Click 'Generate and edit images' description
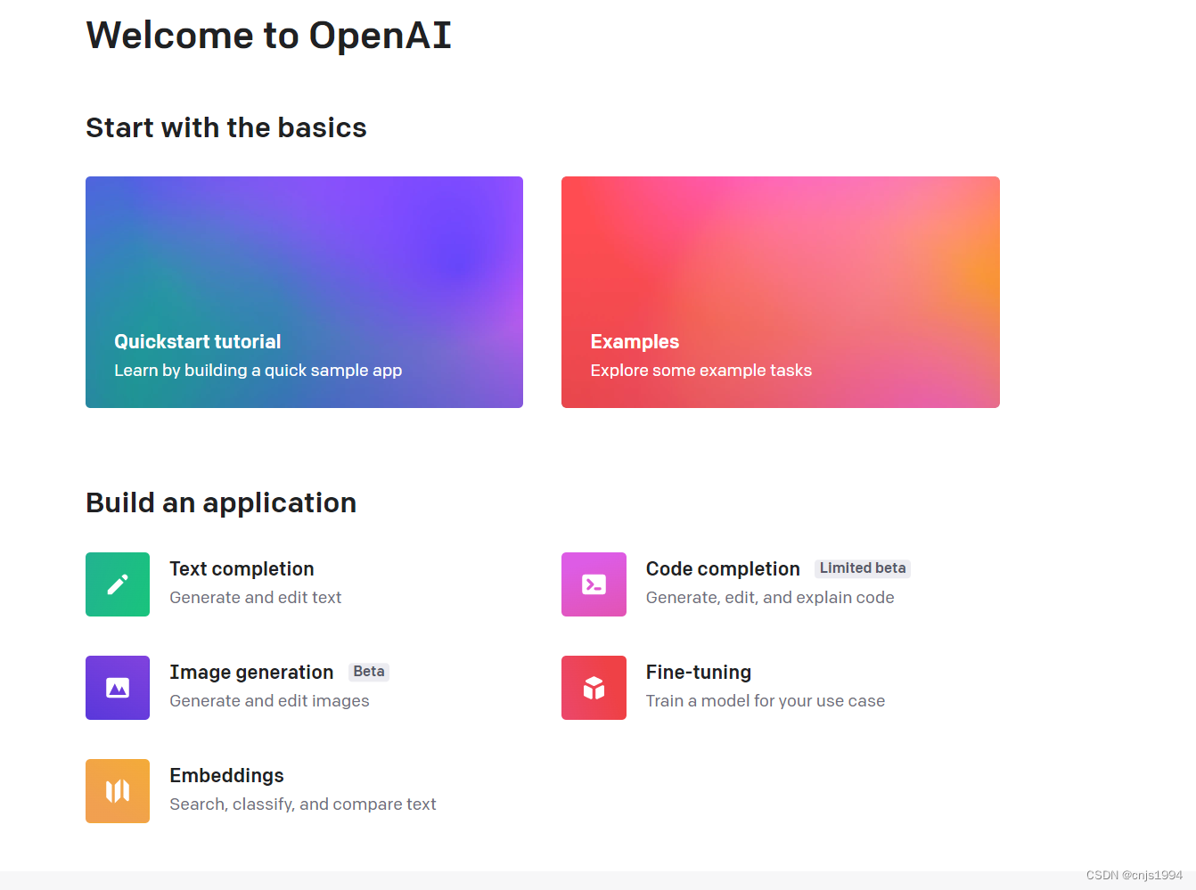Viewport: 1196px width, 890px height. point(269,701)
